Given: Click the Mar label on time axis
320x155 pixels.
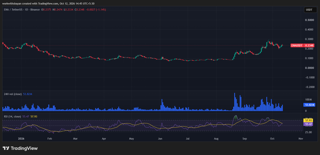Looking at the screenshot, I should (76, 139).
